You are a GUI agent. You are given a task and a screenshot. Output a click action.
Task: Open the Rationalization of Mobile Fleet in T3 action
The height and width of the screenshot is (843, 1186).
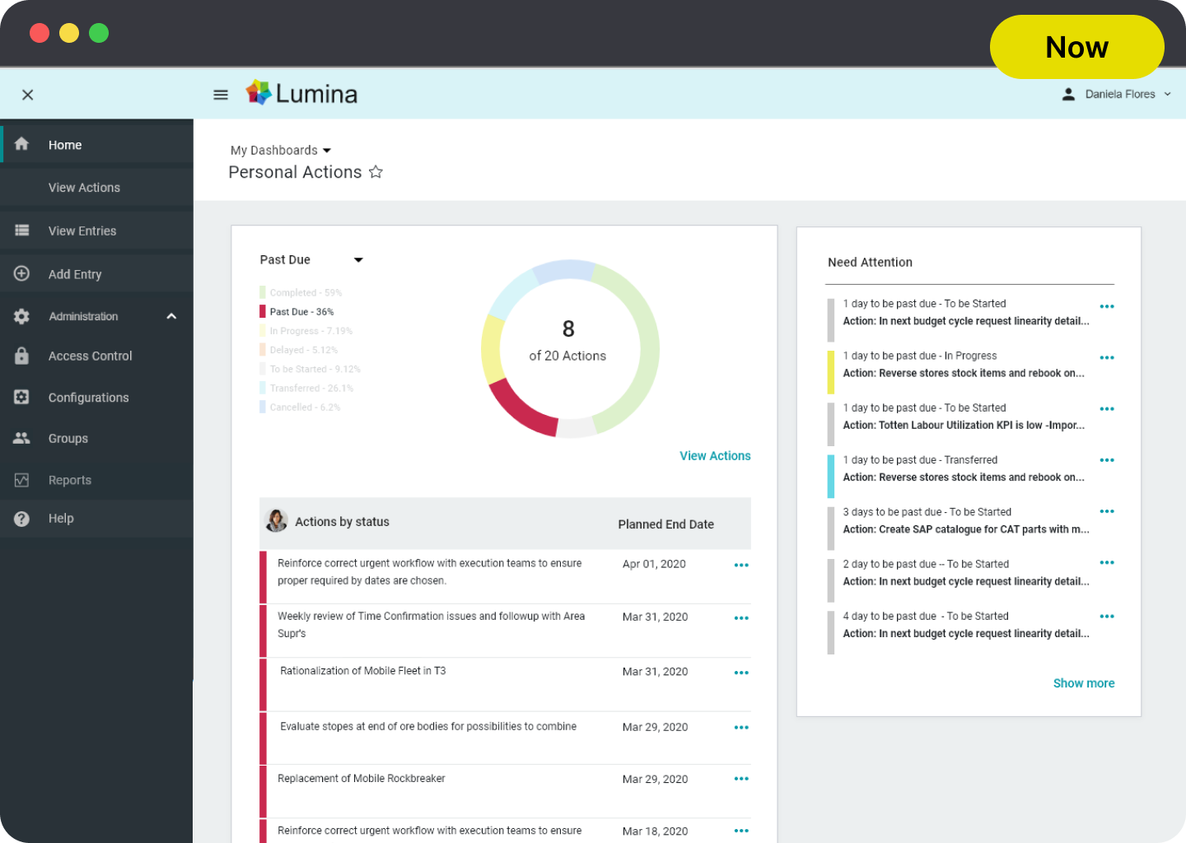click(x=362, y=671)
